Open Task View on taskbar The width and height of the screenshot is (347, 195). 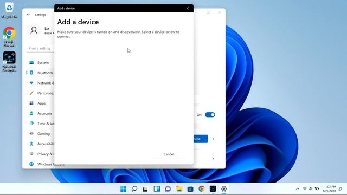click(x=145, y=189)
